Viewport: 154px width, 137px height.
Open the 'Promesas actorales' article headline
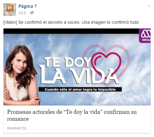coord(72,115)
